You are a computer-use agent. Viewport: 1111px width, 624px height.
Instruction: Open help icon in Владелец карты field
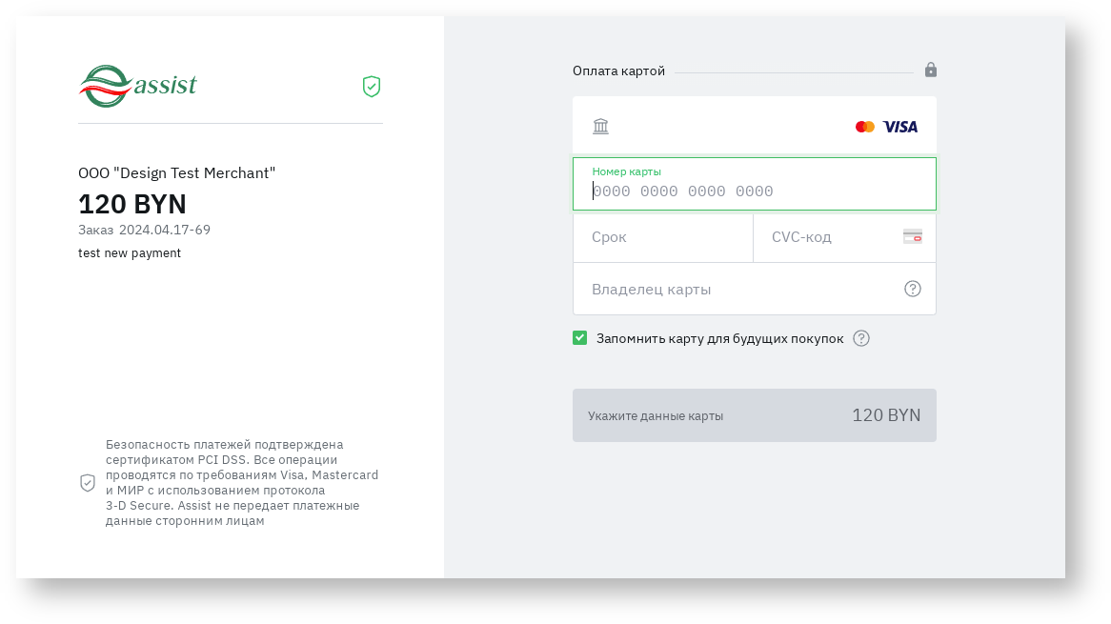coord(912,289)
